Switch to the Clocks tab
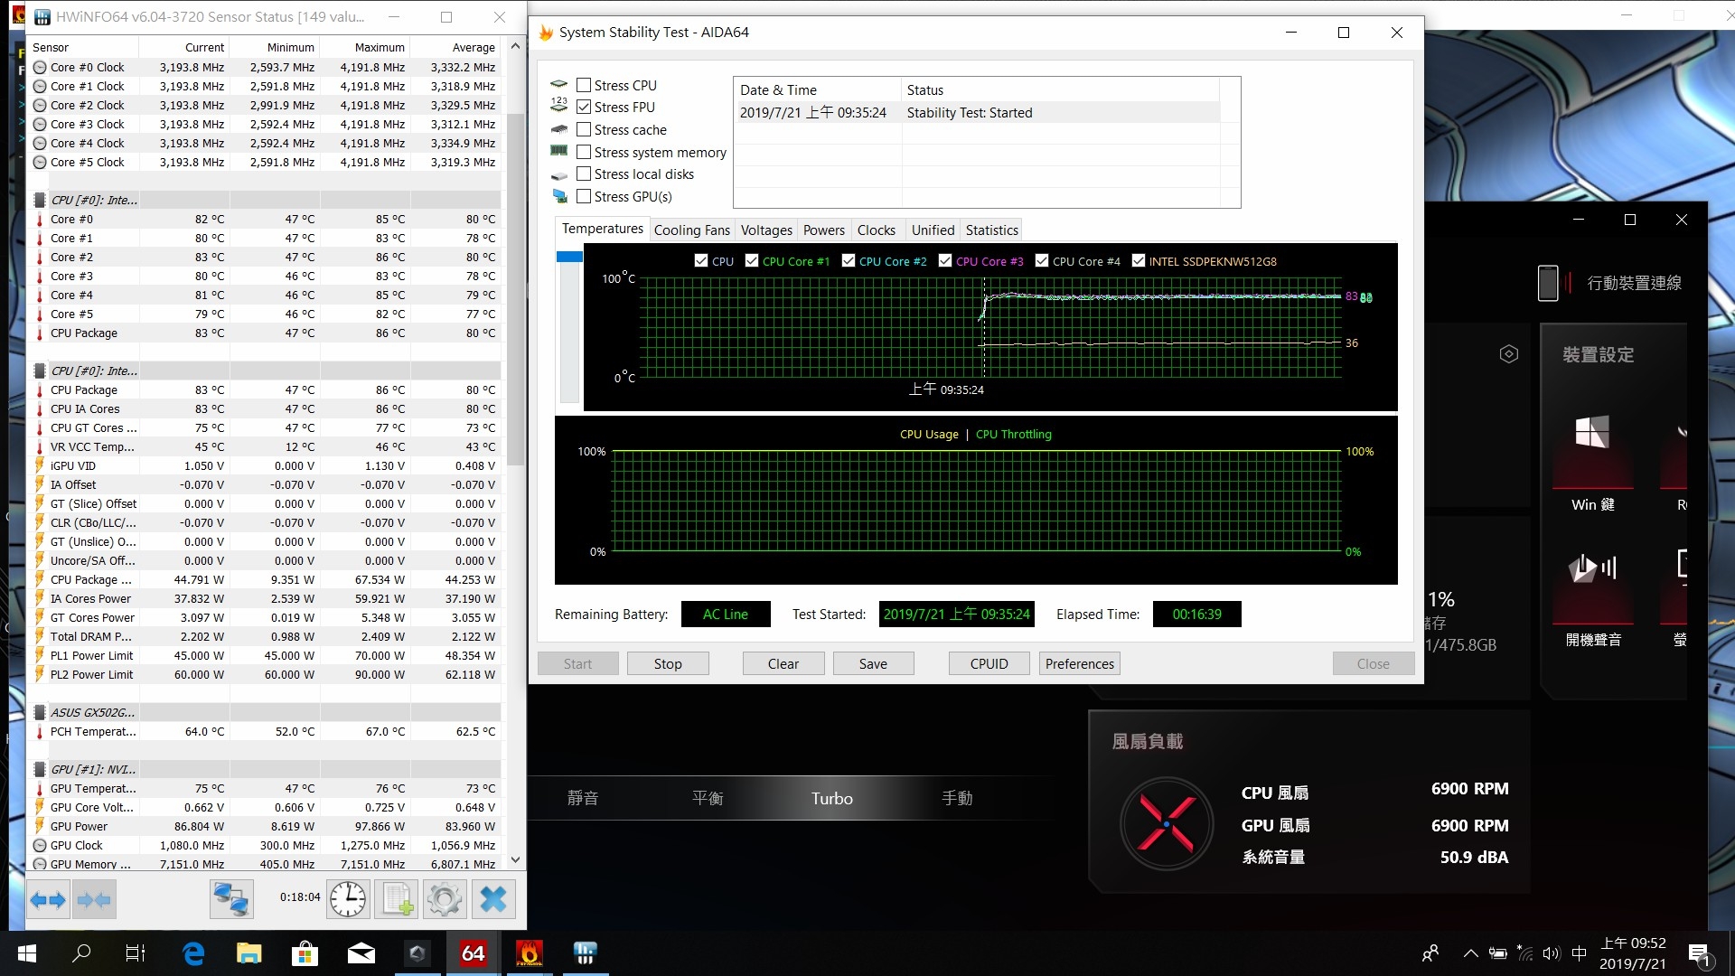The height and width of the screenshot is (976, 1735). 876,230
